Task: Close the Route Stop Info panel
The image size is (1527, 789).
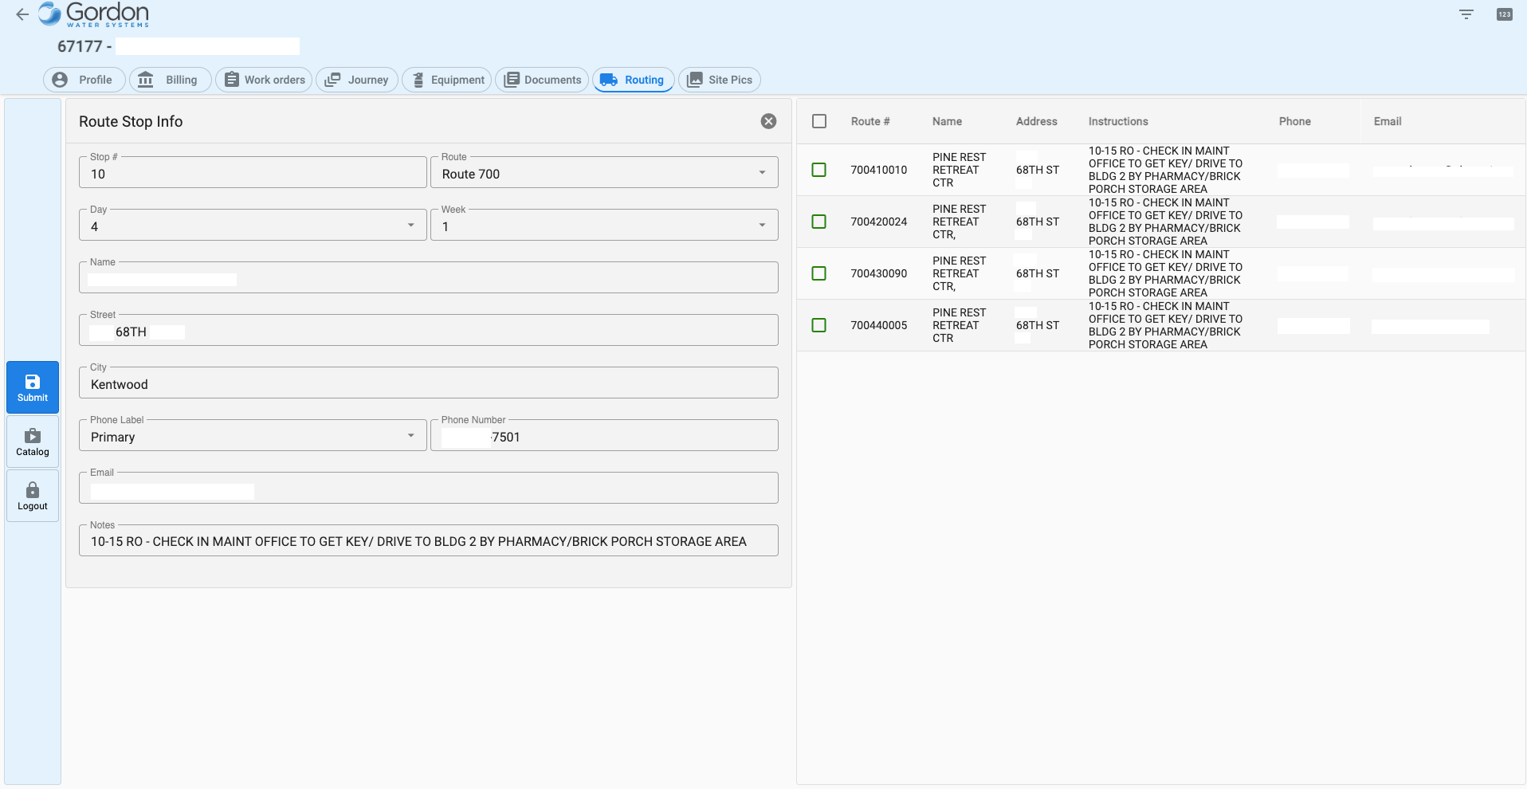Action: (768, 121)
